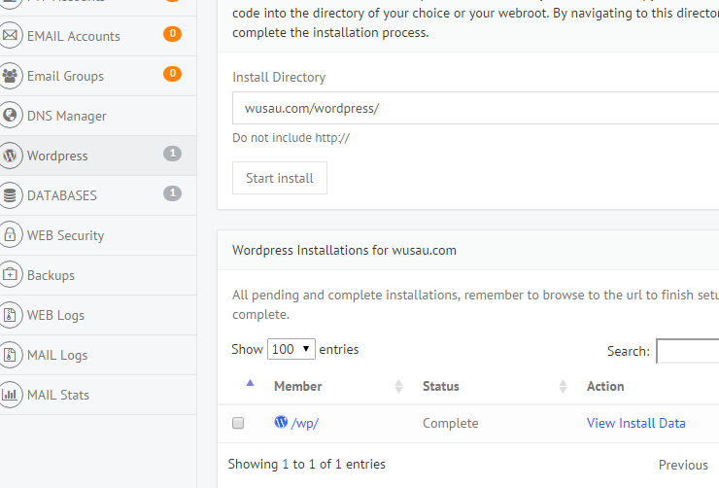Image resolution: width=719 pixels, height=488 pixels.
Task: Click the orange 0 badge on EMAIL Accounts
Action: click(172, 33)
